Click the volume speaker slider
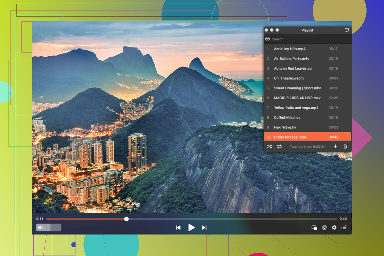 [48, 227]
